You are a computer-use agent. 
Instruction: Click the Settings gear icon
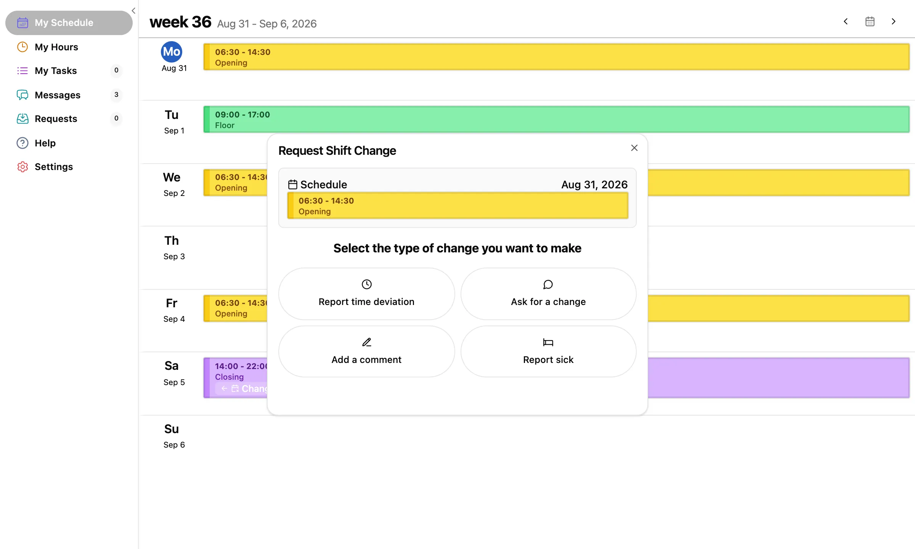point(22,167)
